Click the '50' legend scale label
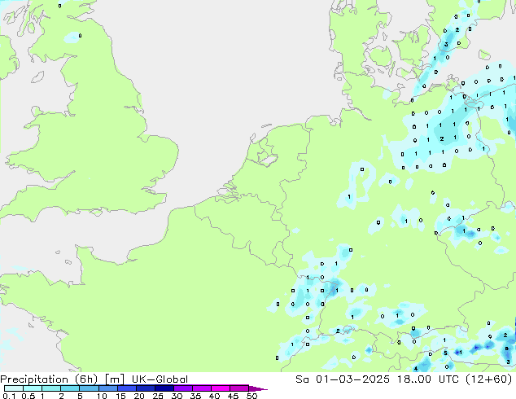This screenshot has width=516, height=399. (x=251, y=396)
